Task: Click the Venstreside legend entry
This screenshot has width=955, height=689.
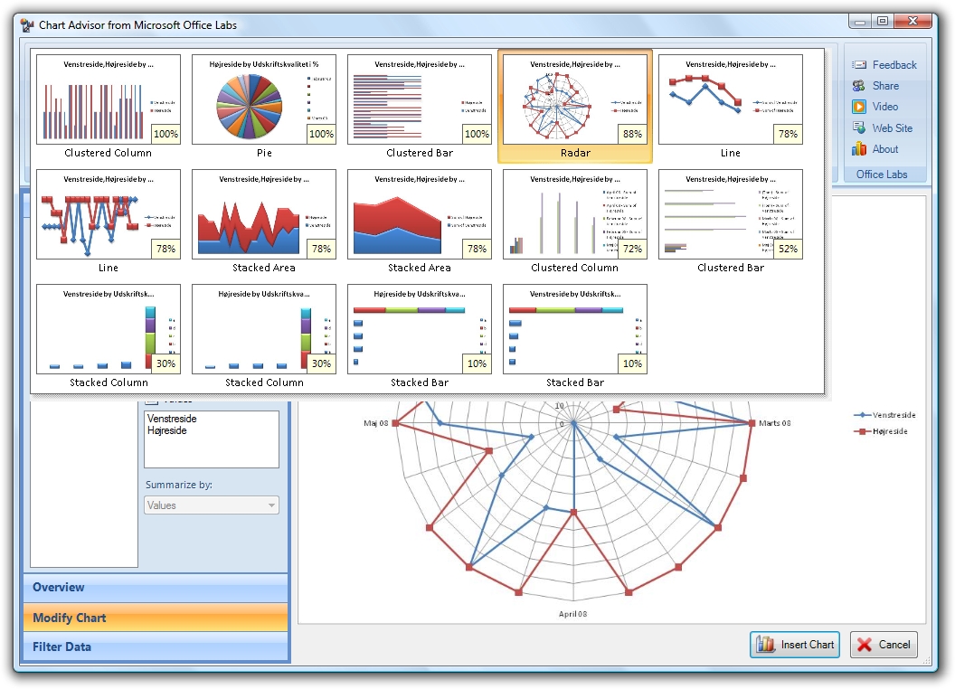Action: click(884, 415)
